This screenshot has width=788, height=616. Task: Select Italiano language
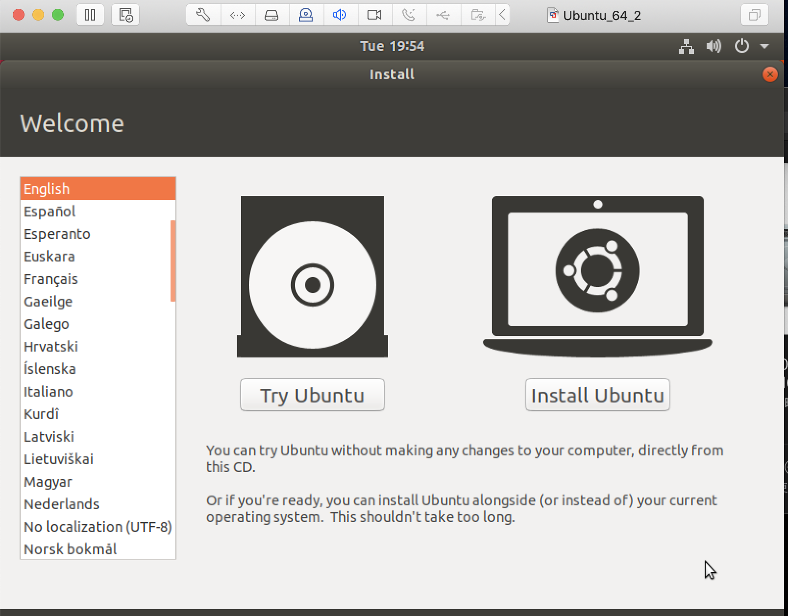point(98,391)
